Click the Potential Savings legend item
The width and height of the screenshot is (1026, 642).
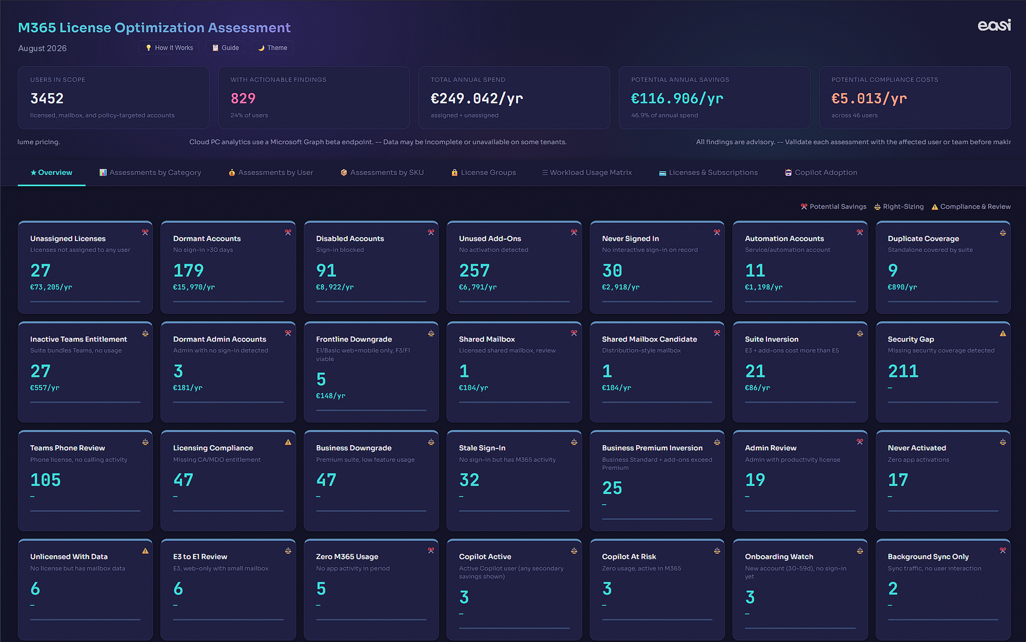coord(834,207)
